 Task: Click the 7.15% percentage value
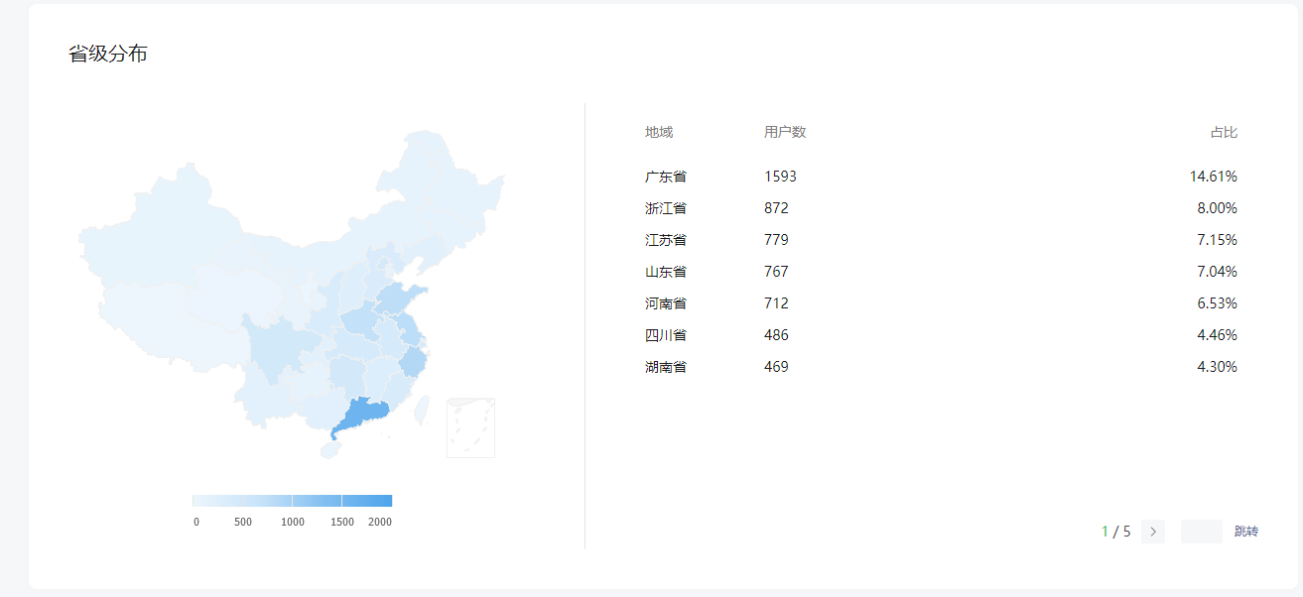click(x=1218, y=240)
